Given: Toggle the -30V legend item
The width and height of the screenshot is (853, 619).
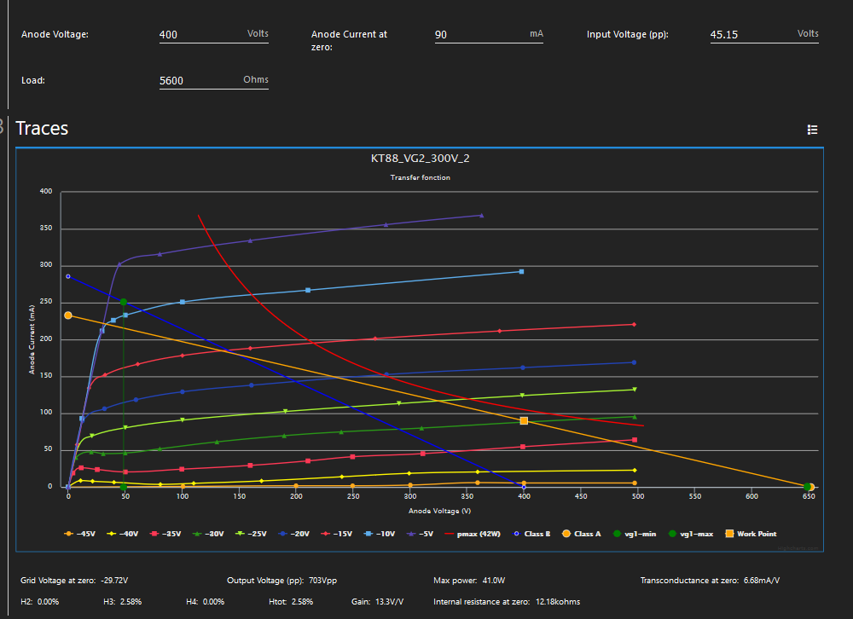Looking at the screenshot, I should tap(212, 534).
